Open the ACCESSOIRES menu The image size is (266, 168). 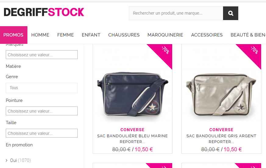click(x=207, y=35)
